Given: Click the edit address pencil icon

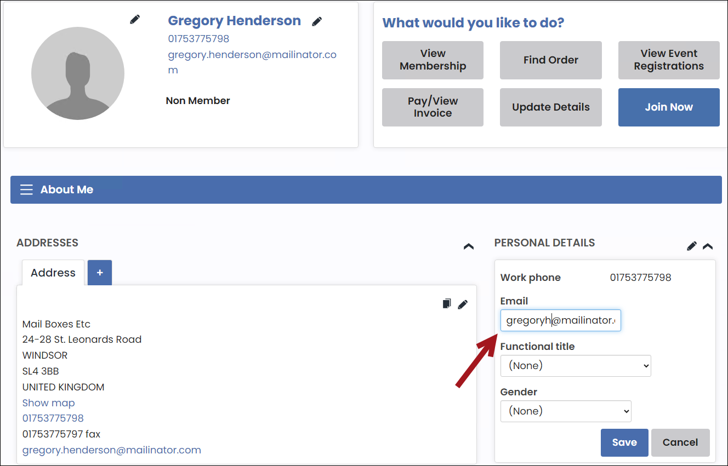Looking at the screenshot, I should (x=463, y=304).
